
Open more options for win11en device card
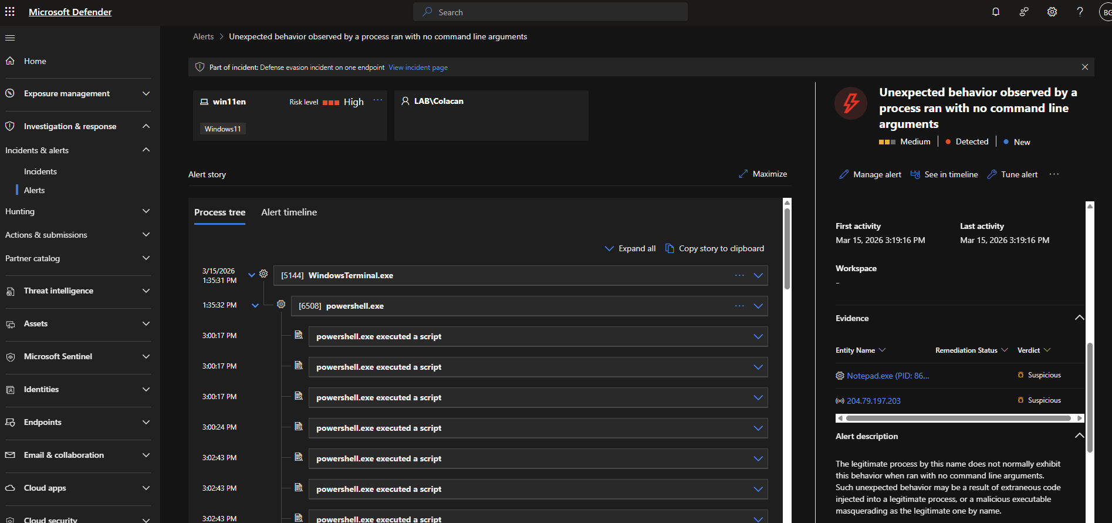point(377,100)
